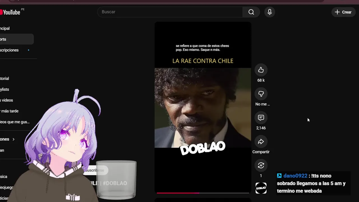Open comments with 2,146 count
The image size is (359, 202).
coord(261,118)
